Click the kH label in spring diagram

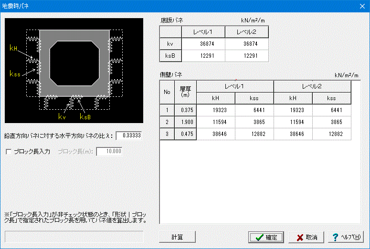click(13, 48)
